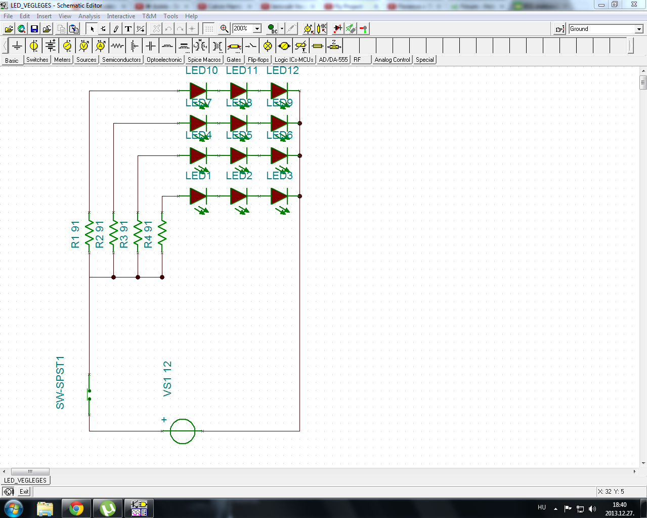Click the horizontal scrollbar right arrow
Screen dimensions: 647x518
635,471
